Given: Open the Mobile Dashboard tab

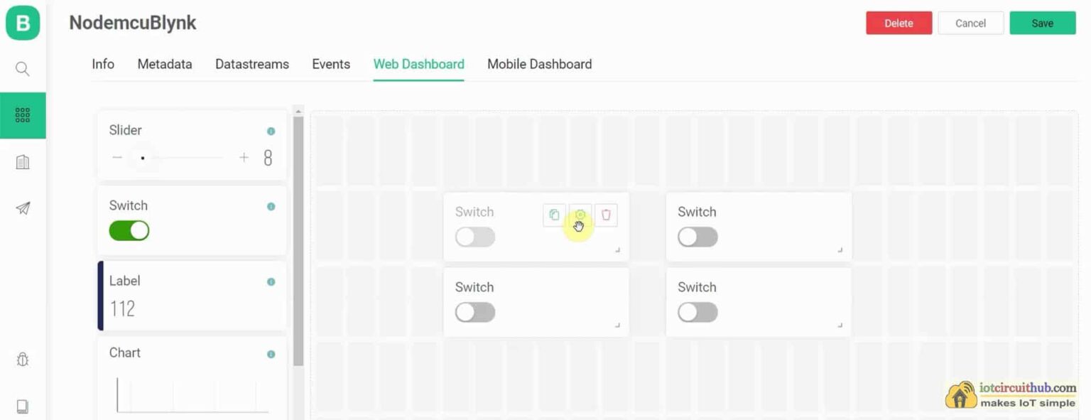Looking at the screenshot, I should [539, 64].
